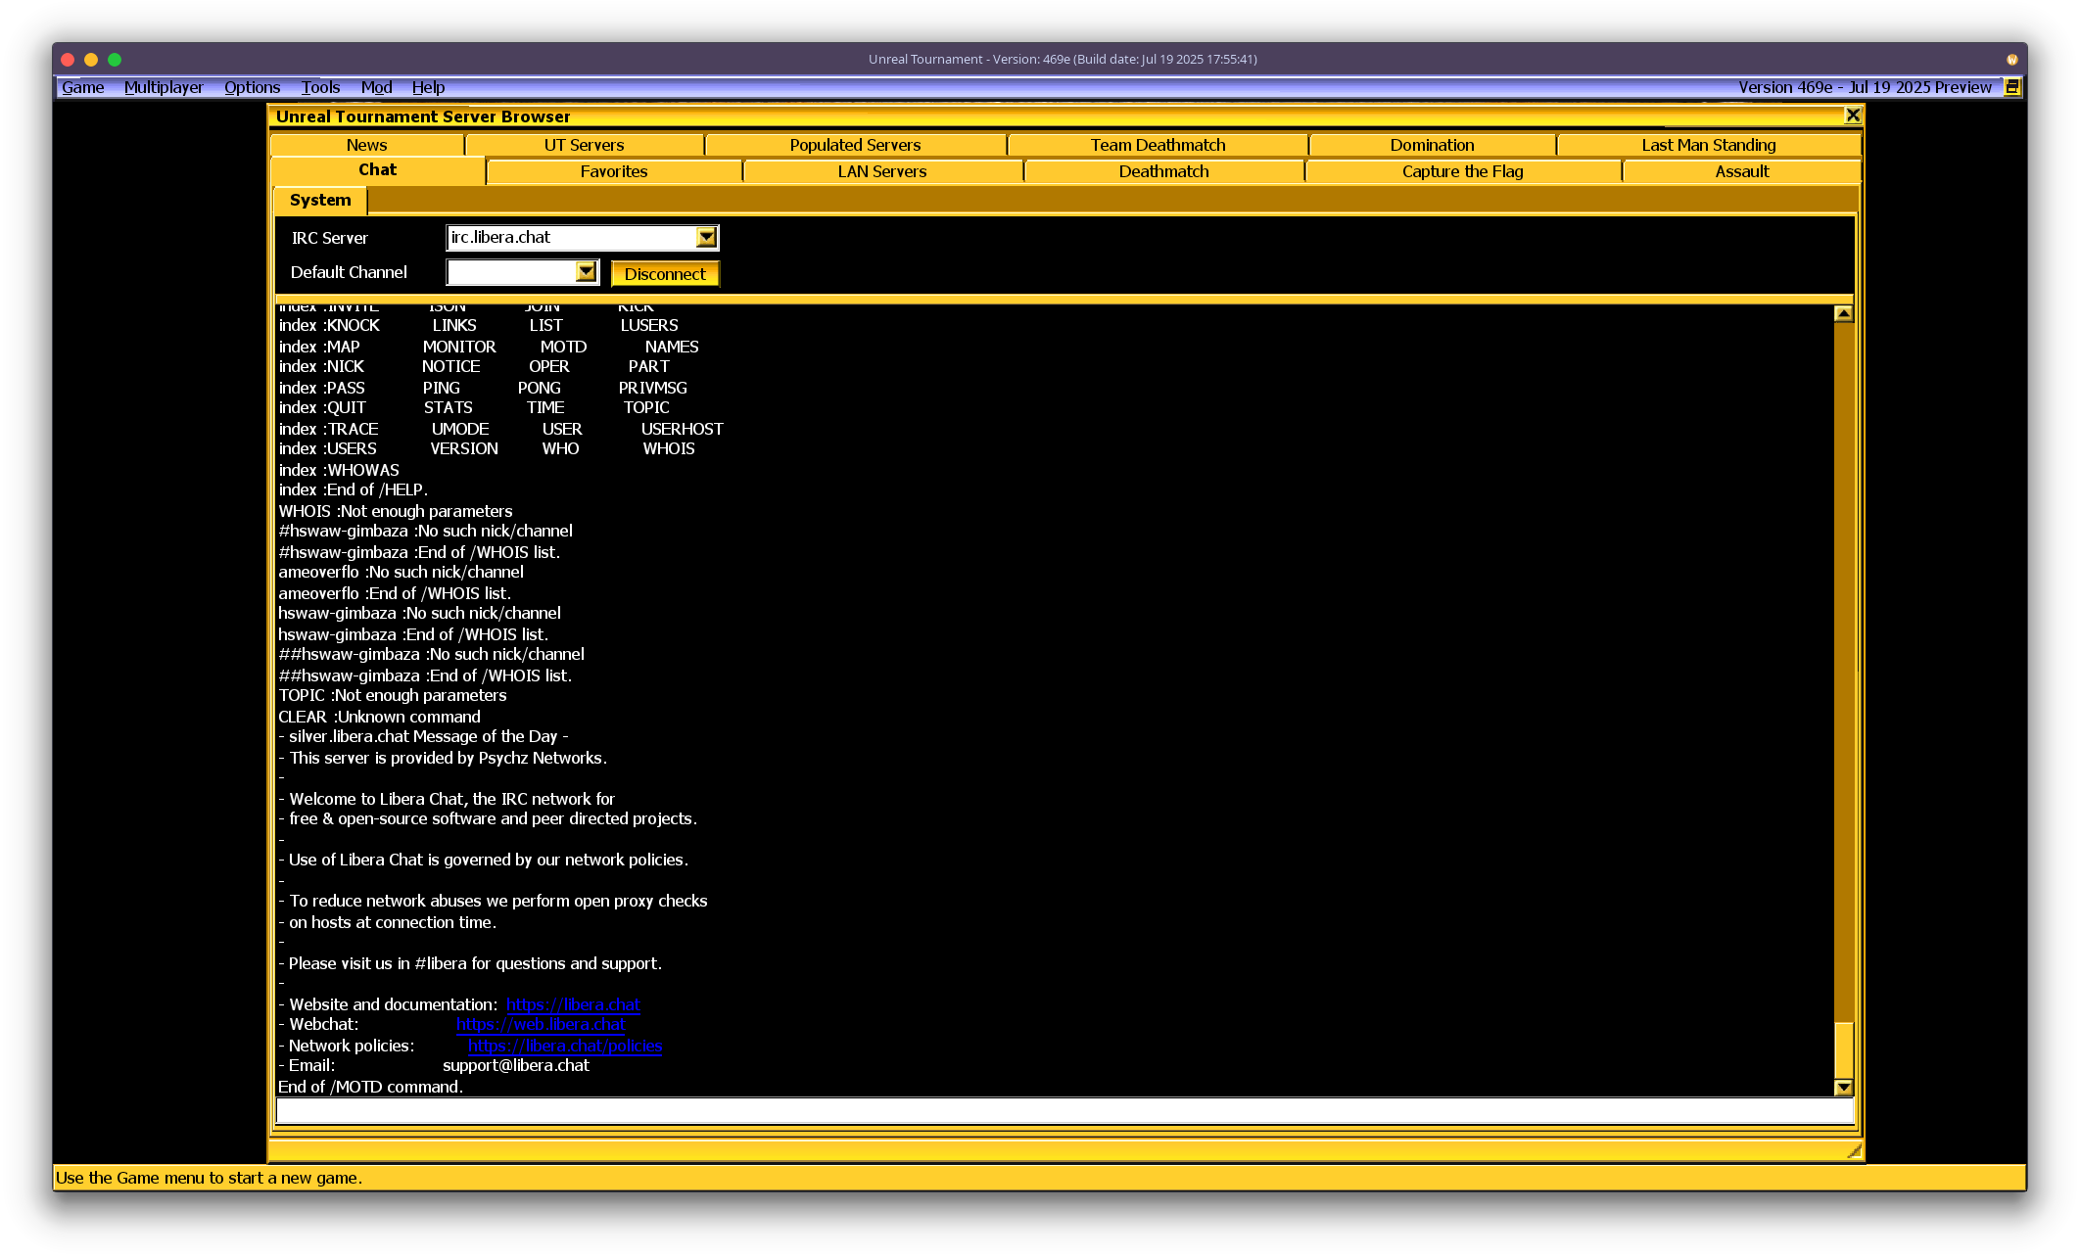Open the Multiplayer menu
2080x1257 pixels.
pos(164,87)
